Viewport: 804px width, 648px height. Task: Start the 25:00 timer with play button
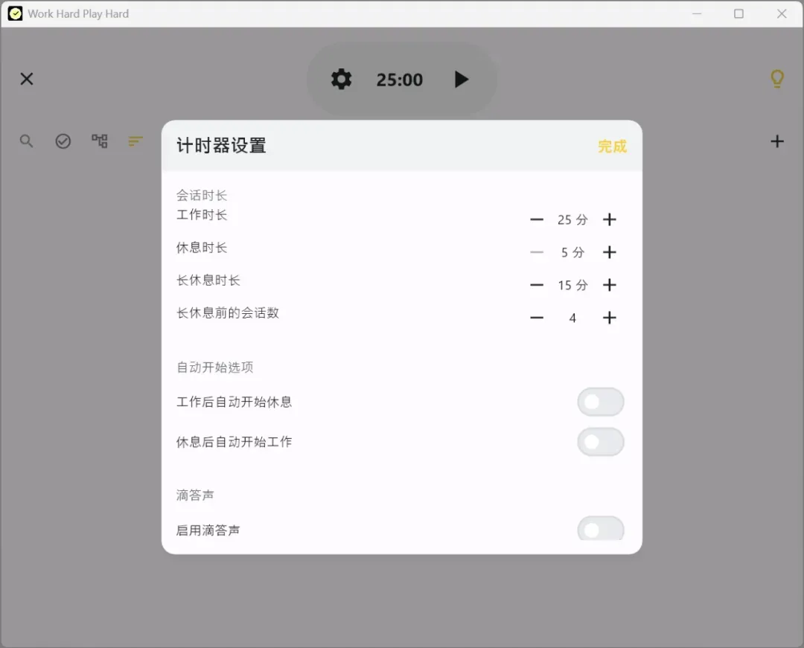[461, 80]
